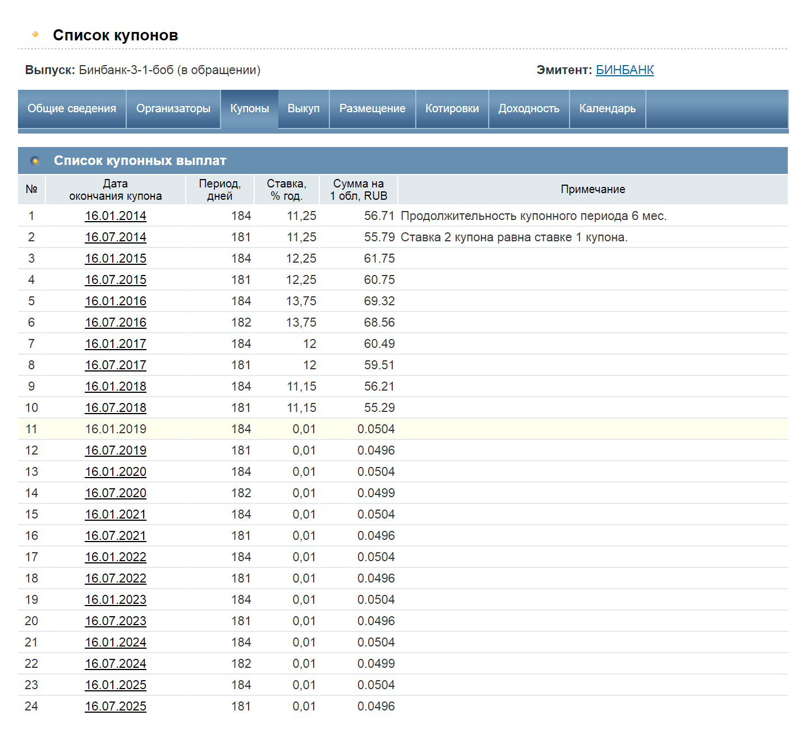Open coupon date 16.07.2017

[116, 365]
